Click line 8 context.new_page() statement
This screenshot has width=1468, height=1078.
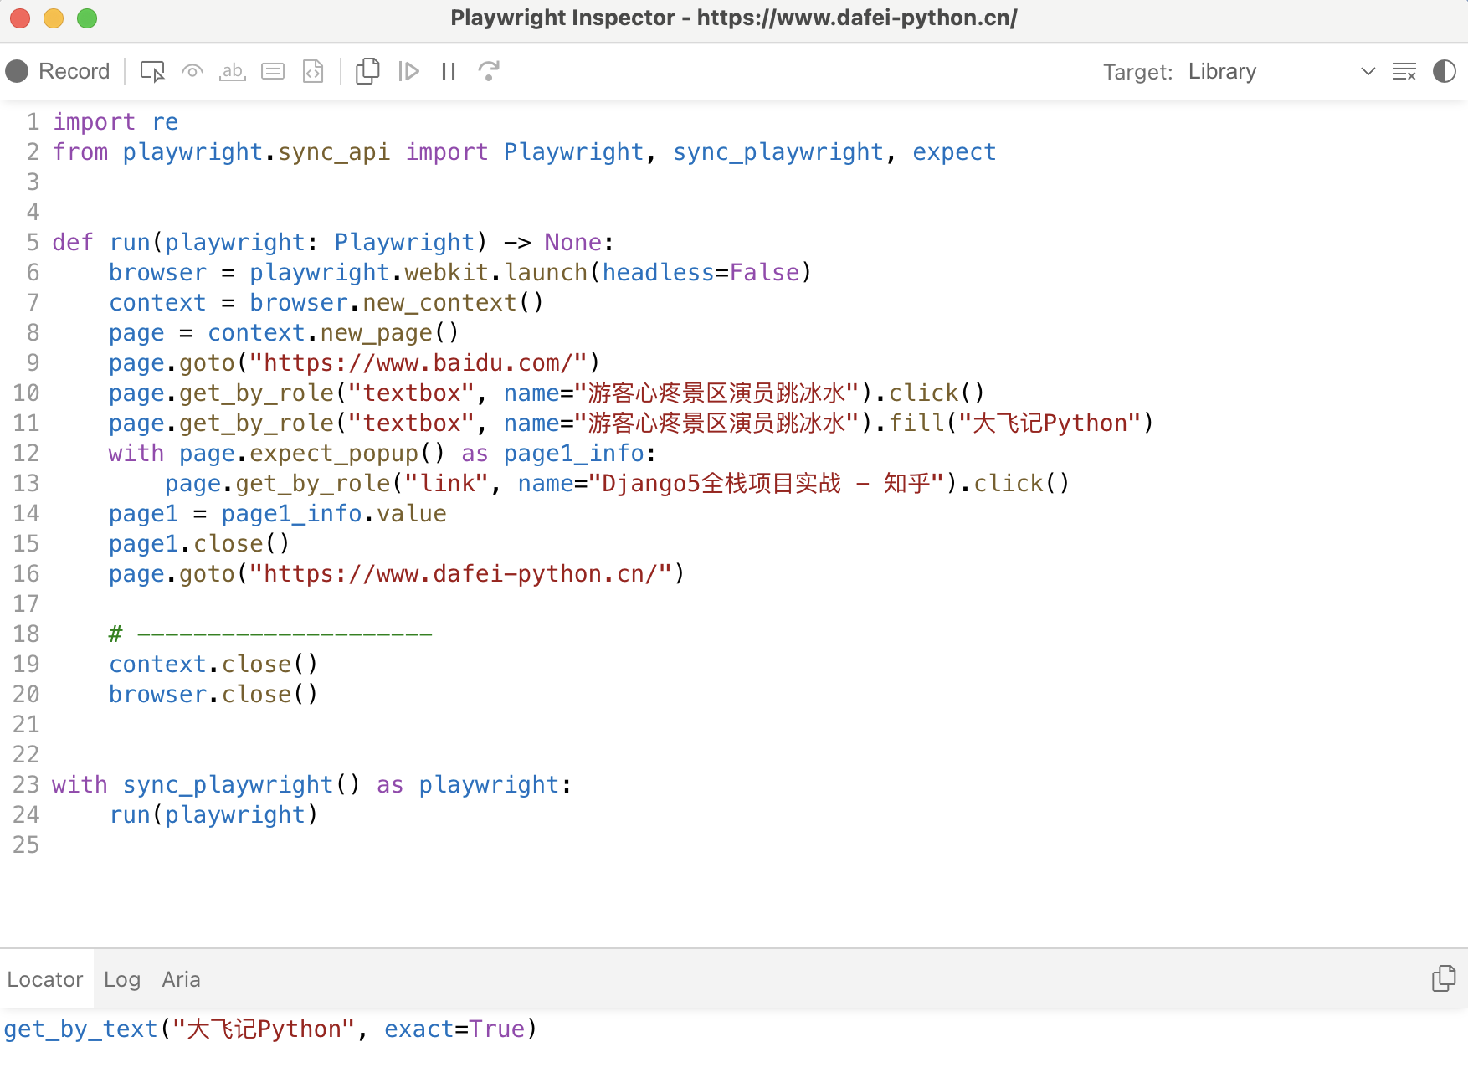click(284, 332)
